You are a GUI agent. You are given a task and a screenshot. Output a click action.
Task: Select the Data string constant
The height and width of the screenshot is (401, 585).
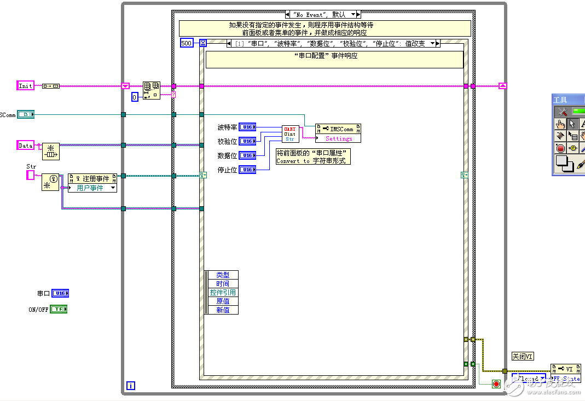pos(25,145)
